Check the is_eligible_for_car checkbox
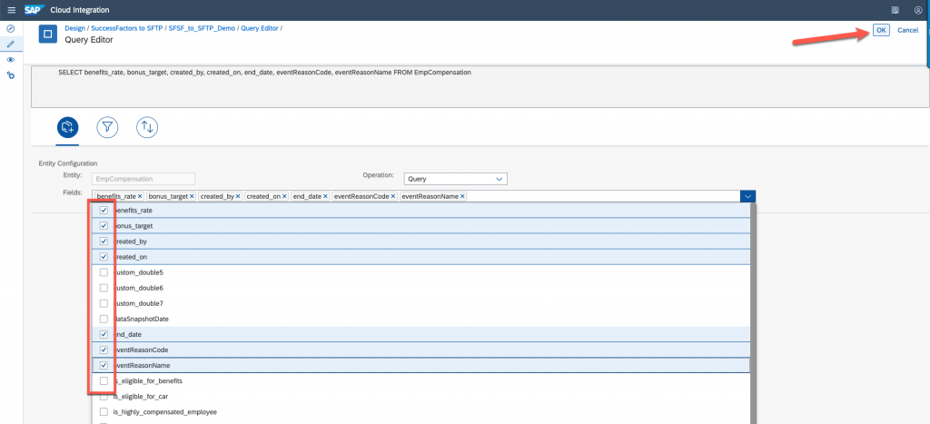The image size is (930, 424). 104,396
